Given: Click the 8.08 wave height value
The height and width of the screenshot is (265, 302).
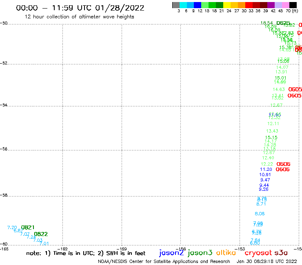Looking at the screenshot, I should [260, 214].
